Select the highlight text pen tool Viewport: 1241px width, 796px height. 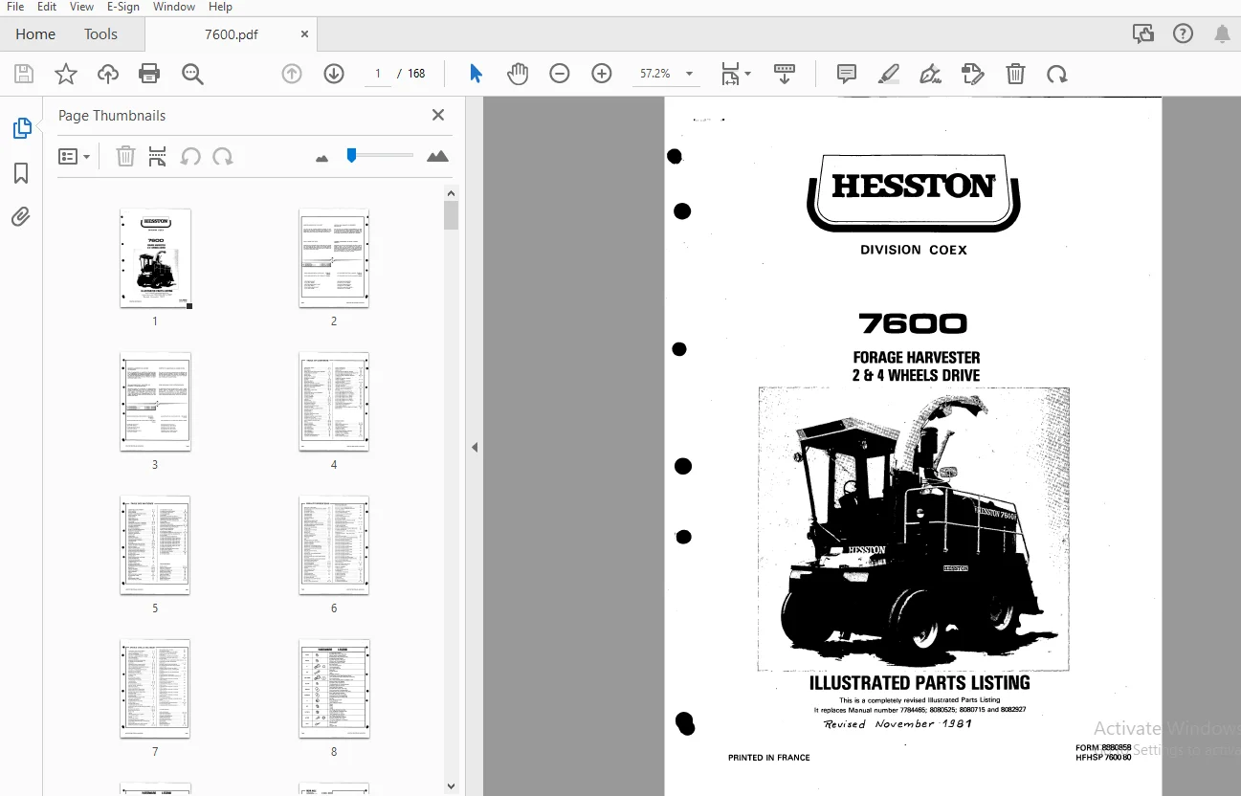pos(889,74)
